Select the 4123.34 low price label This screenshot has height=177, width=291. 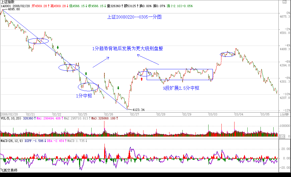(x=139, y=109)
